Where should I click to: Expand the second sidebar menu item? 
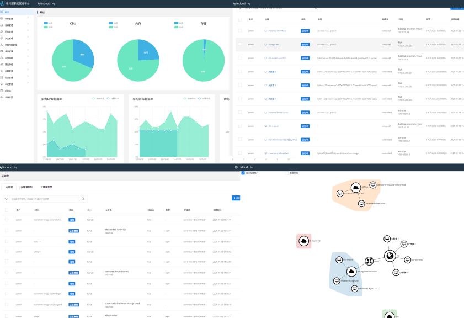17,18
